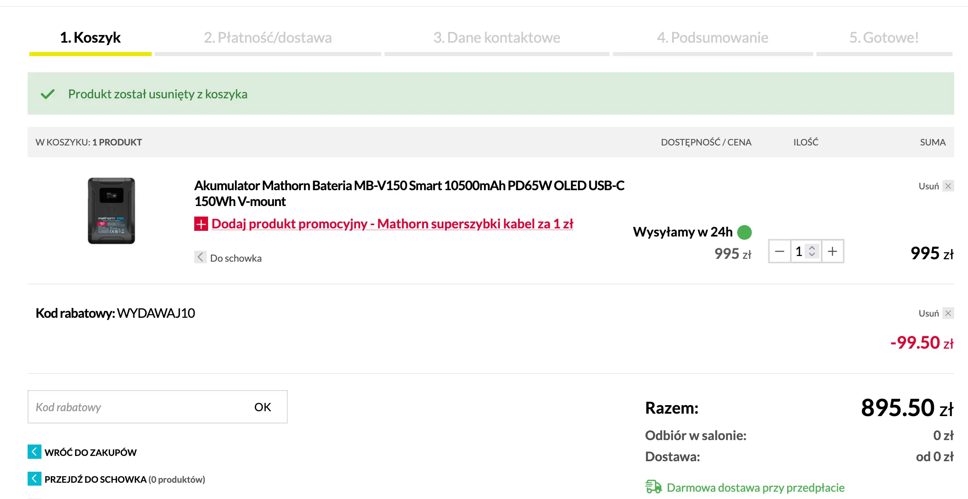Click the red plus icon for promotional product
This screenshot has height=499, width=968.
(201, 224)
